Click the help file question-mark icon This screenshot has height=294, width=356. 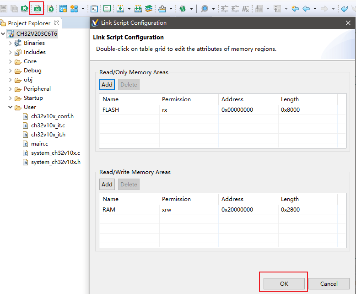point(51,9)
